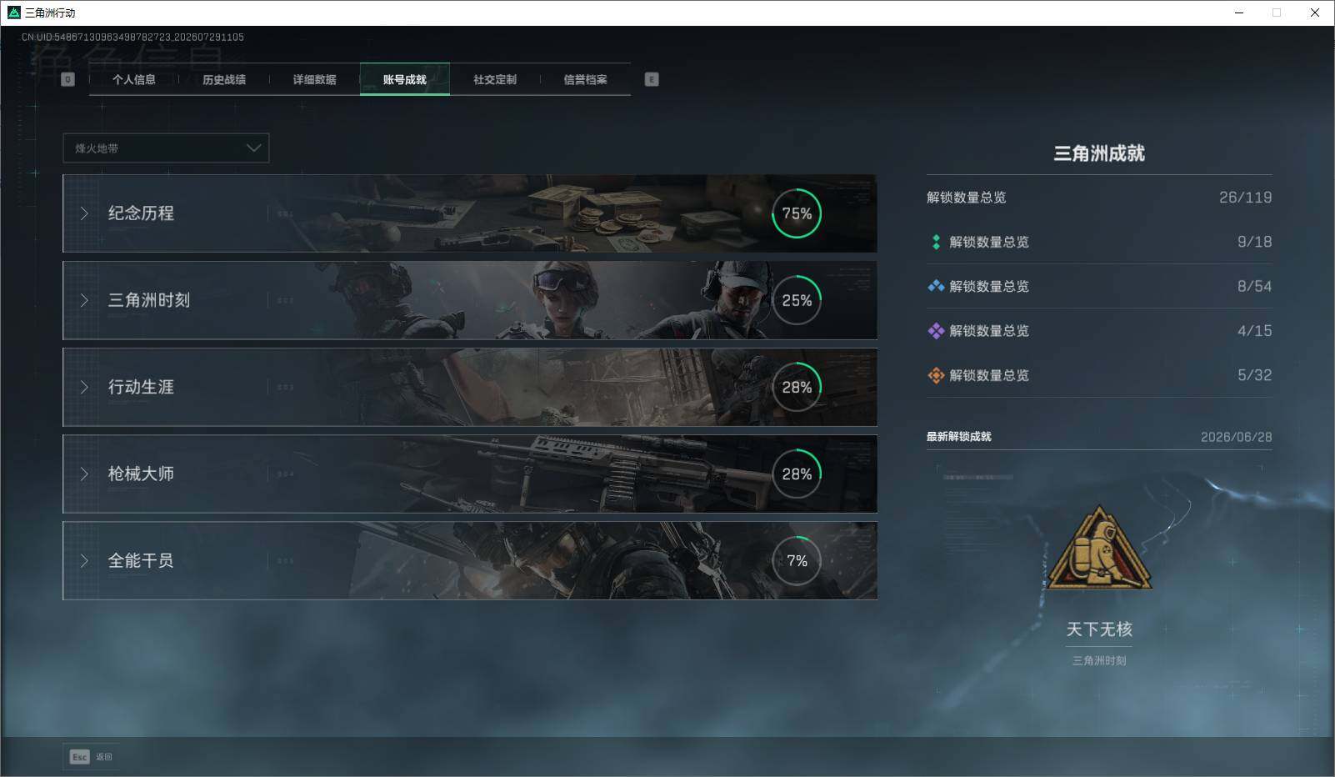Viewport: 1335px width, 777px height.
Task: Go to the 社交定制 tab
Action: tap(495, 79)
